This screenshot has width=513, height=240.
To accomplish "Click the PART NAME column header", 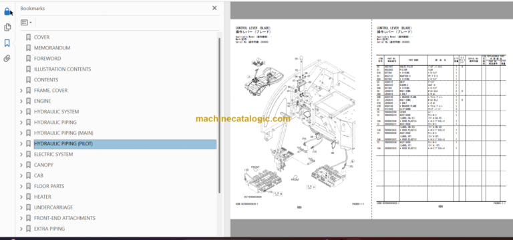I will tap(413, 61).
